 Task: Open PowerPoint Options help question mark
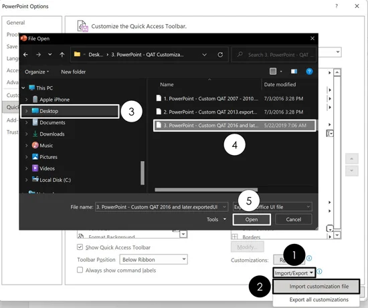[x=337, y=6]
